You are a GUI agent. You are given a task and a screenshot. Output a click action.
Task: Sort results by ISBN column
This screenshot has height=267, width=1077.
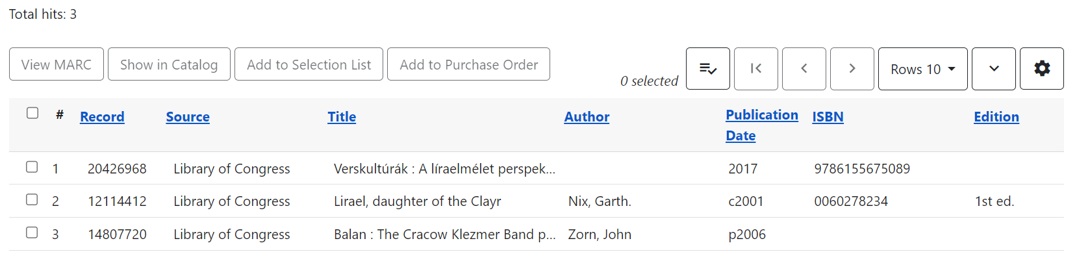click(828, 117)
